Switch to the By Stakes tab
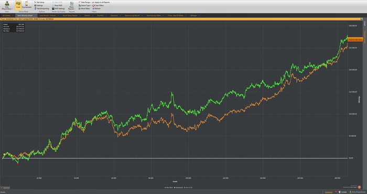Screen dimensions: 367x194 point(6,15)
